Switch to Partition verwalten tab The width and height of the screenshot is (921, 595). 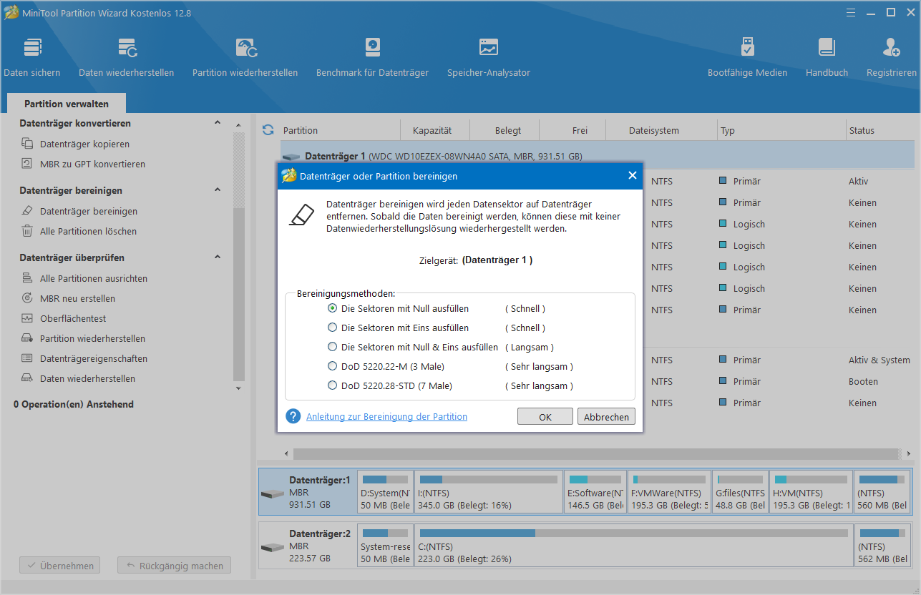[67, 104]
